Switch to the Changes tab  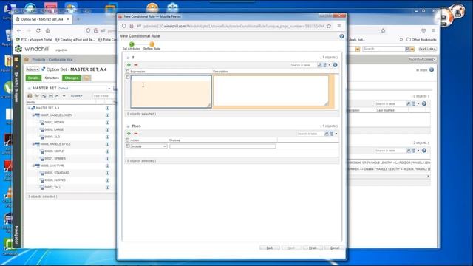pyautogui.click(x=72, y=78)
